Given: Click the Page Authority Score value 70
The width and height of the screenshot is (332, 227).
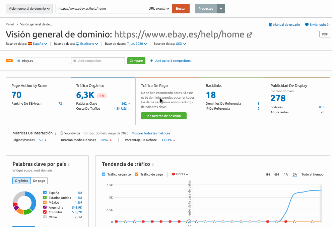Looking at the screenshot, I should click(16, 95).
